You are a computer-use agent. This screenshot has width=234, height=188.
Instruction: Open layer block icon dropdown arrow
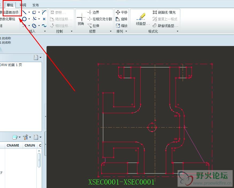(x=20, y=137)
